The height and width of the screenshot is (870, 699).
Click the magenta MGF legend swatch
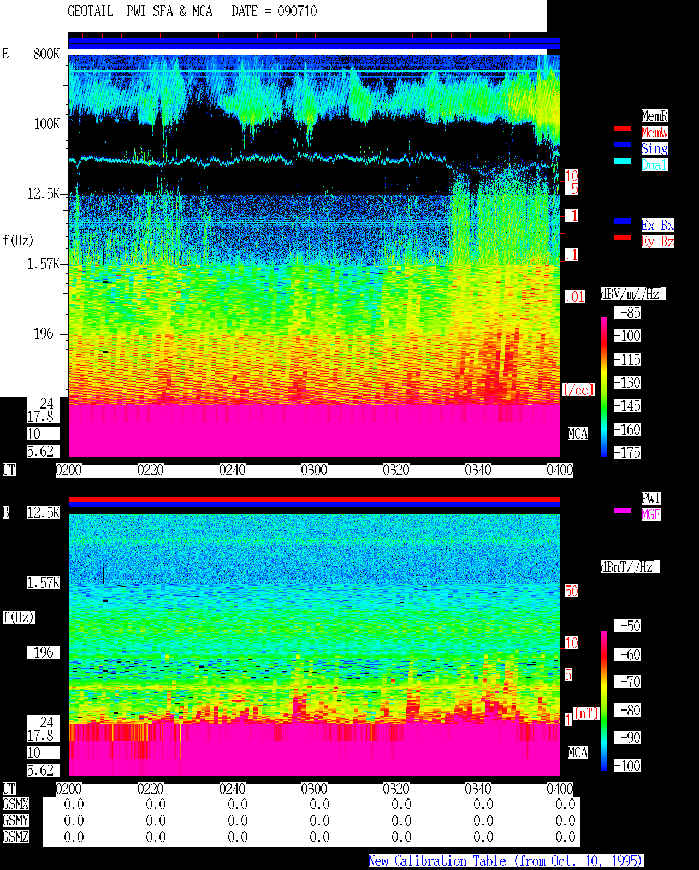[623, 511]
